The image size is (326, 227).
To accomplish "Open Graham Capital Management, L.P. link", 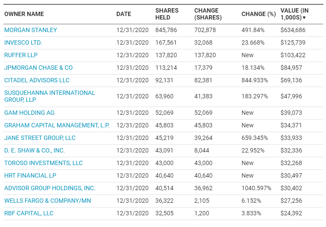I will pos(57,125).
